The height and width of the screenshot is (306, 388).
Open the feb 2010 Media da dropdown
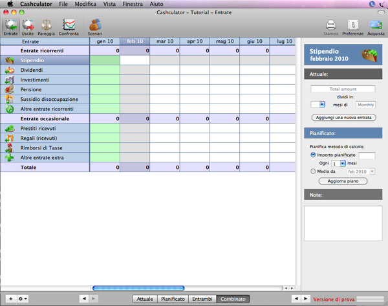point(361,171)
